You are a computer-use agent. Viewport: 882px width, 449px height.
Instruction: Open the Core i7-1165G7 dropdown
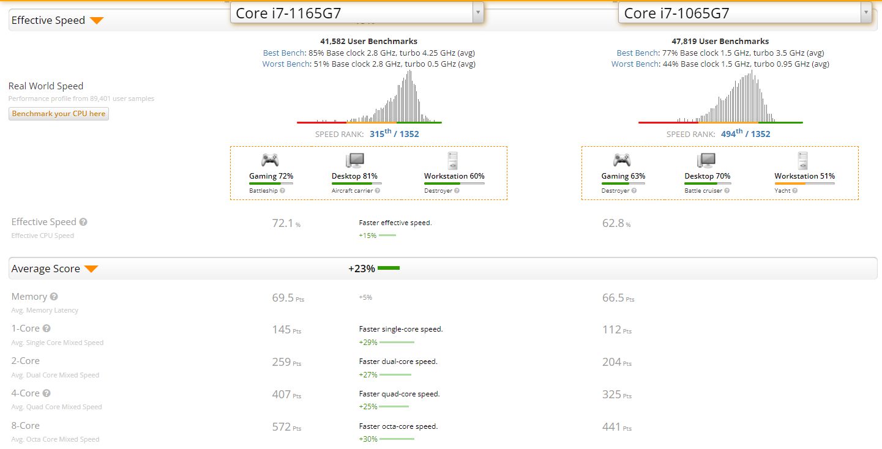(356, 13)
